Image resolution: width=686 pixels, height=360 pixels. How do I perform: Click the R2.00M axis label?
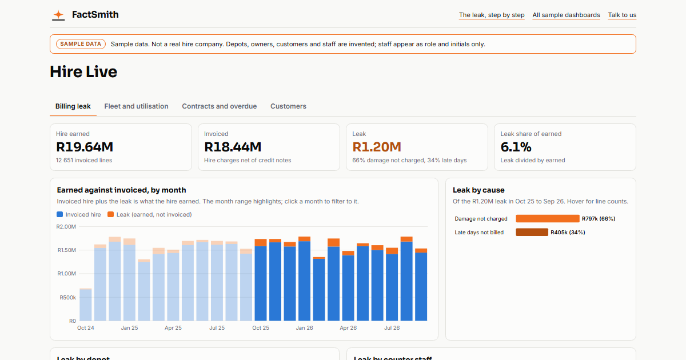(x=66, y=227)
